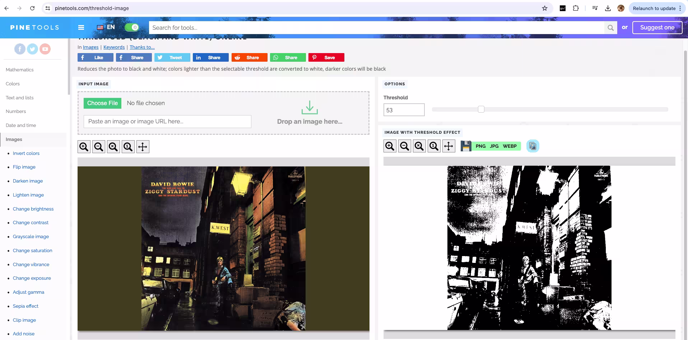Open the Grayscale image tool

coord(31,236)
